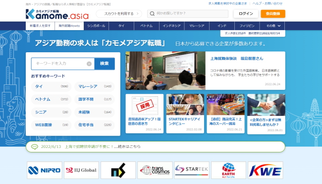The image size is (322, 184).
Task: Open the classroom photo of featured article
Action: click(x=165, y=71)
